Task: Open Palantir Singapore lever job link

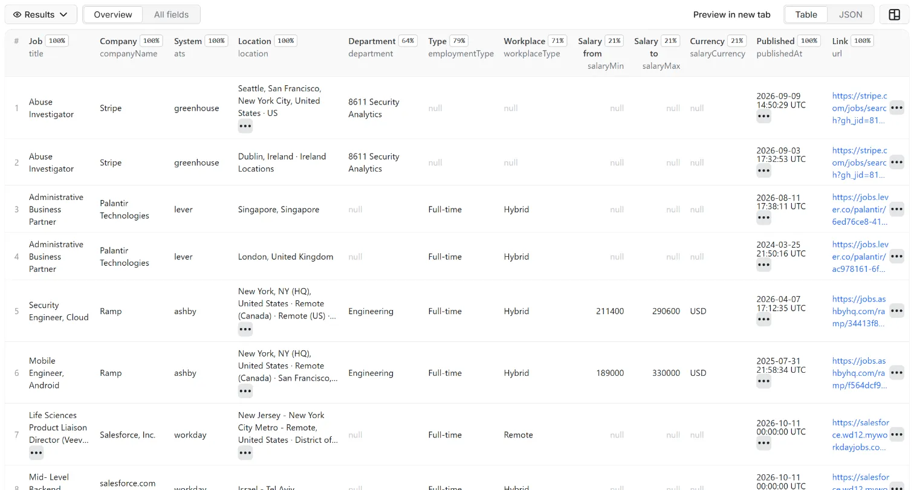Action: [x=860, y=209]
